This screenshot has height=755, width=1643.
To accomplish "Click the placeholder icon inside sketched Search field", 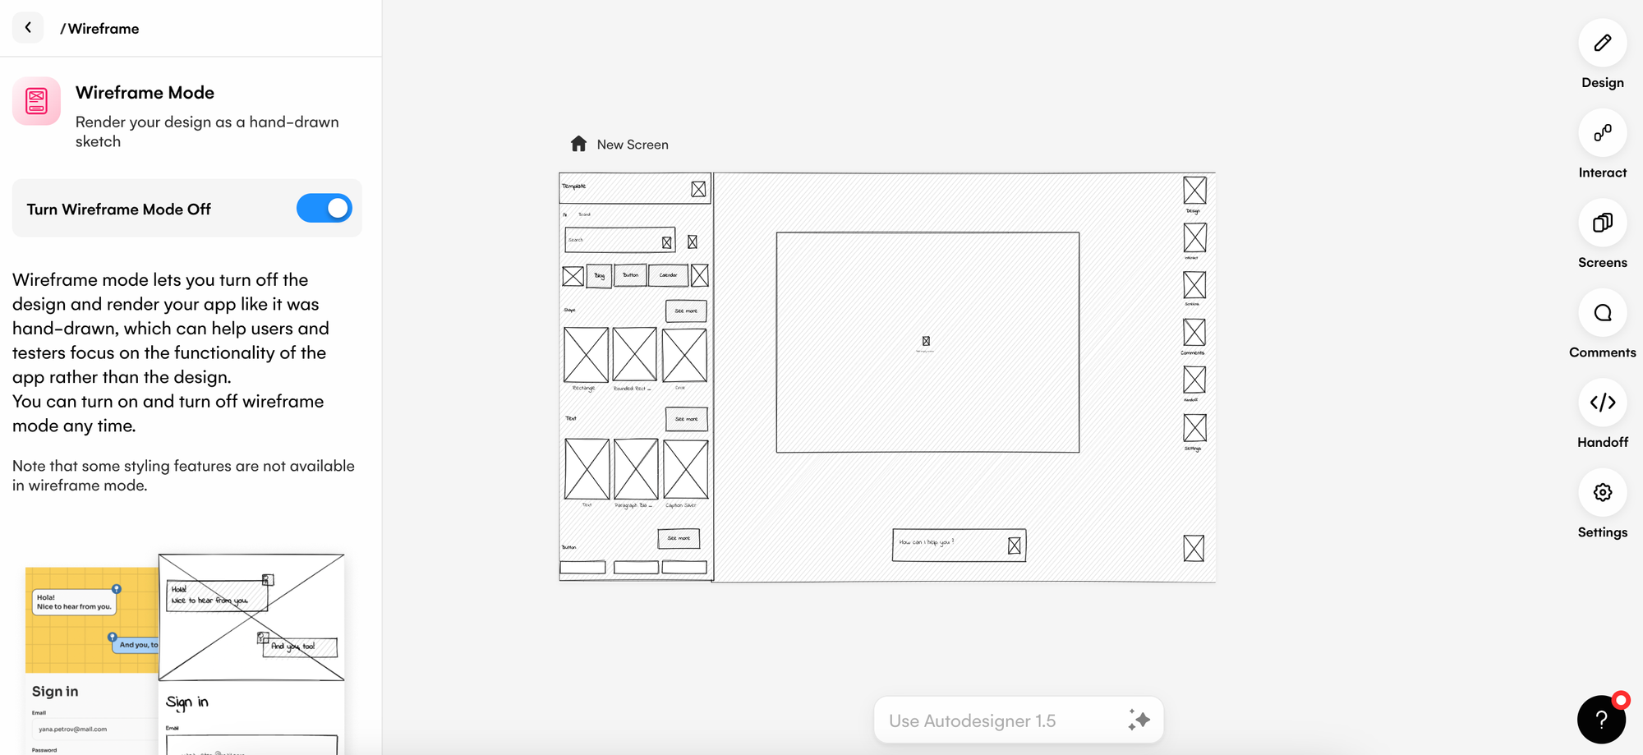I will 666,242.
